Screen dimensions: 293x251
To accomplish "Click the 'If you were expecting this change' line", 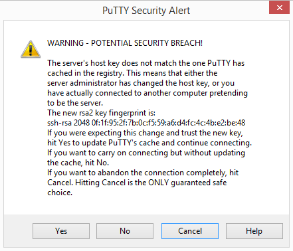I will tap(145, 133).
